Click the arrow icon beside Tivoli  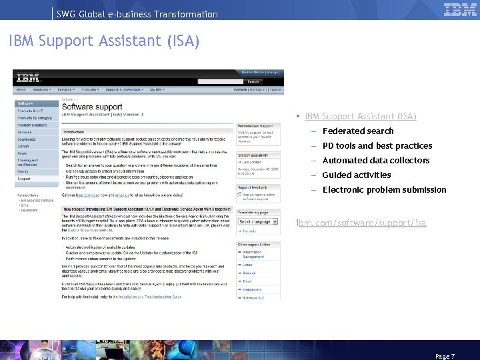tap(240, 281)
